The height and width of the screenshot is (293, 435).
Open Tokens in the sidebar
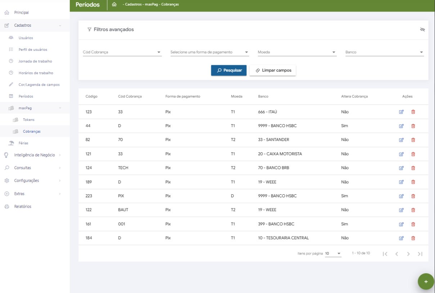[29, 120]
